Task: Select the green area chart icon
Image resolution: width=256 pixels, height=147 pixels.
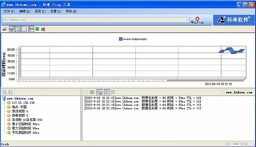Action: 37,29
